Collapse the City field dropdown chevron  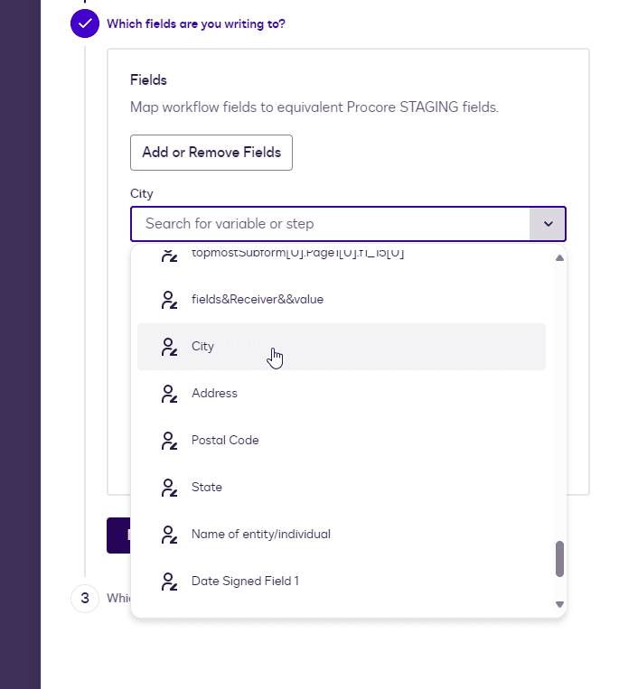pyautogui.click(x=548, y=224)
